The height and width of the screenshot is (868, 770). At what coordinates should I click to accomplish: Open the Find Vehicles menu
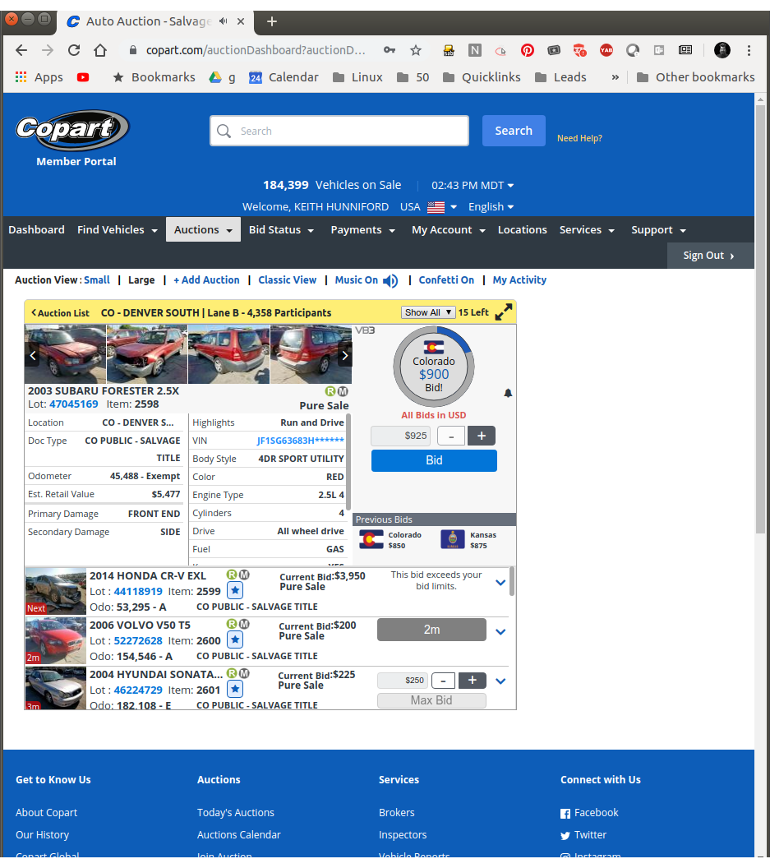pyautogui.click(x=118, y=229)
